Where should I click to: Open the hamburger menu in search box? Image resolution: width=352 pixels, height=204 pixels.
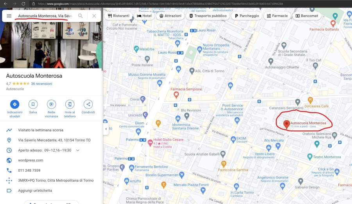[x=9, y=16]
